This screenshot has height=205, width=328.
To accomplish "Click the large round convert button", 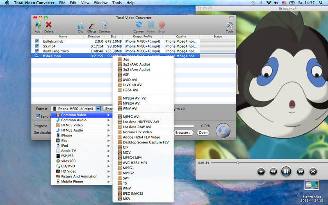I will 223,131.
